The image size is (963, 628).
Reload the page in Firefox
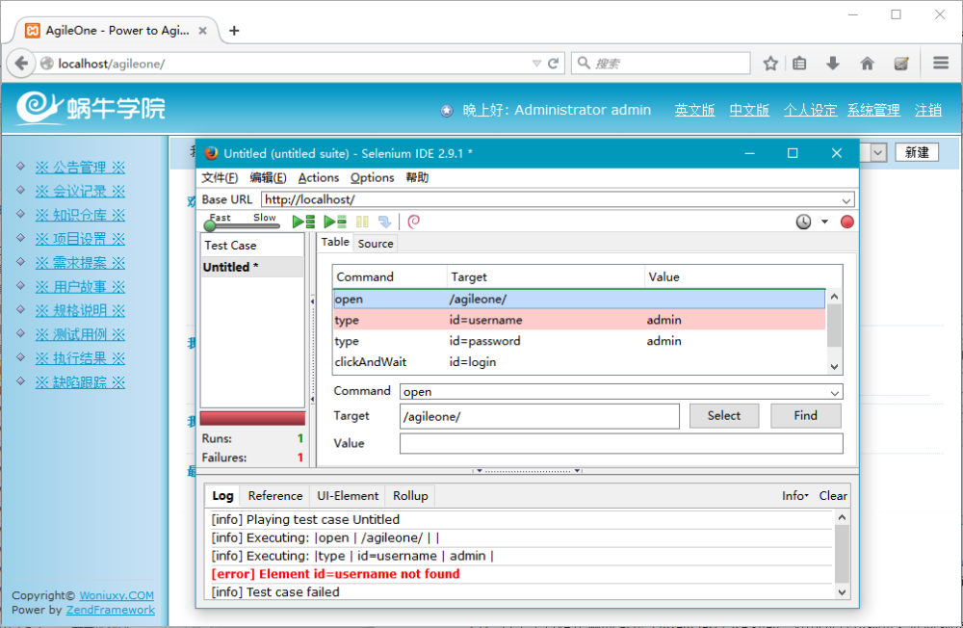tap(553, 64)
